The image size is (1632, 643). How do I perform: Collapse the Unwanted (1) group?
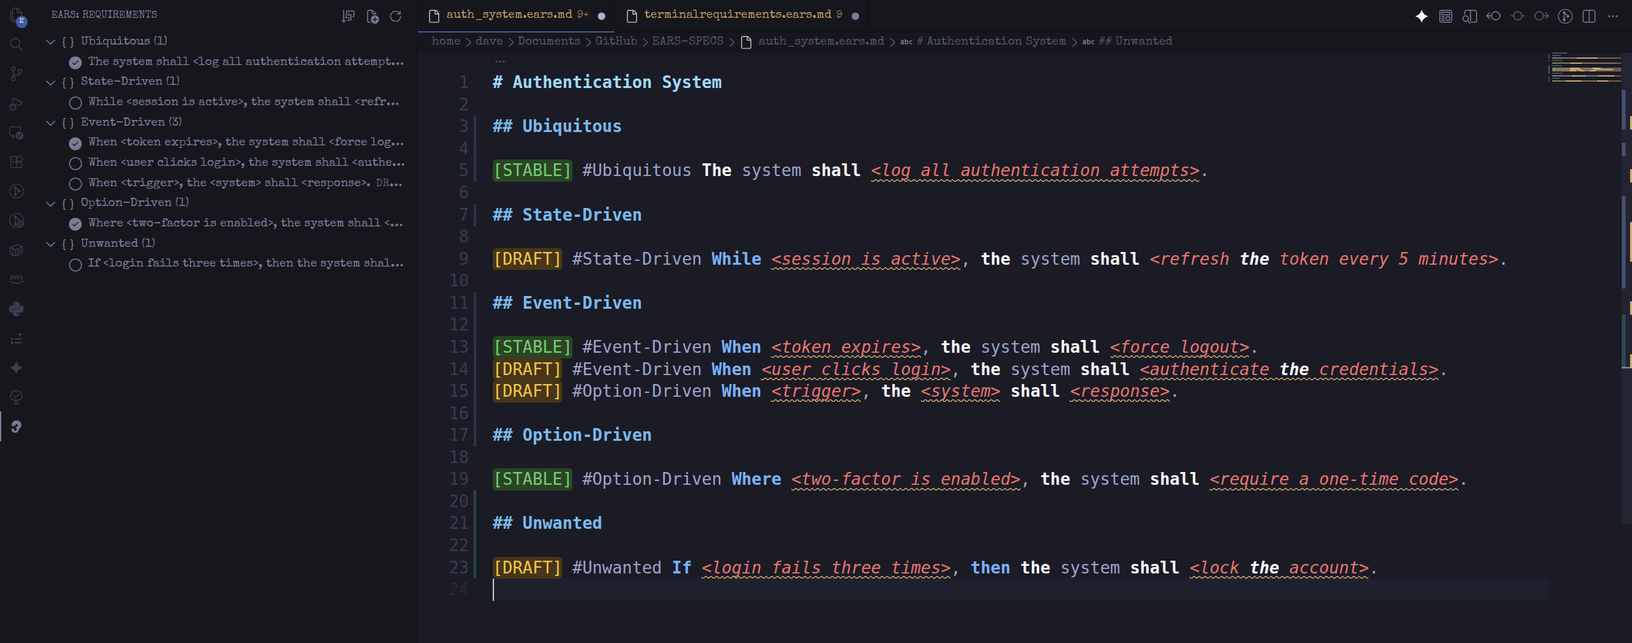(50, 244)
